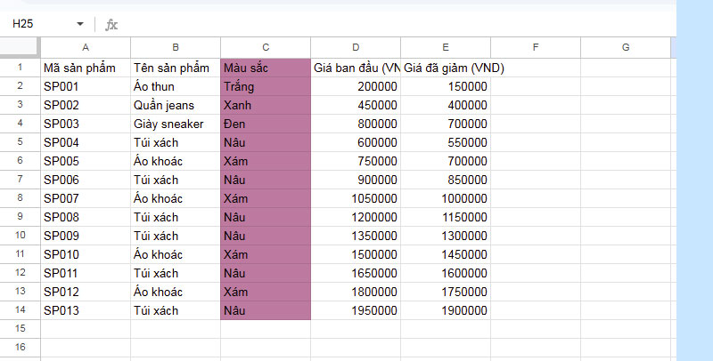Select cell containing SP009
The width and height of the screenshot is (713, 361).
(x=86, y=236)
